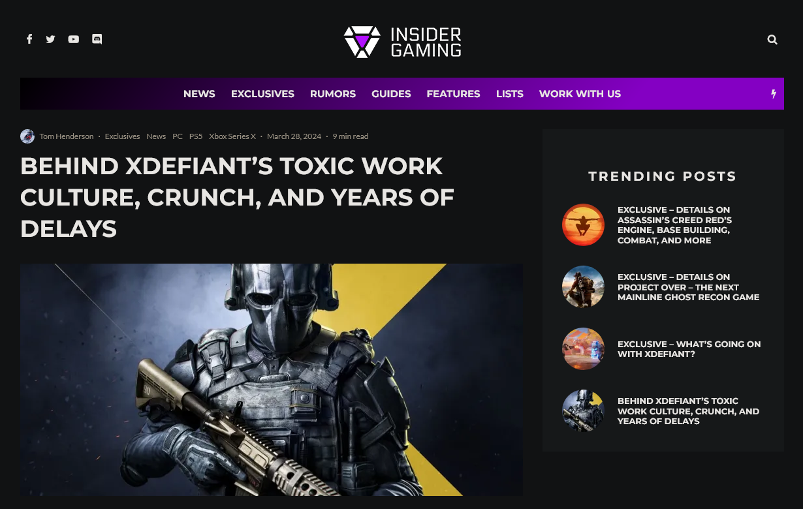Open Project Over Ghost Recon trending thumbnail
This screenshot has height=509, width=803.
583,286
